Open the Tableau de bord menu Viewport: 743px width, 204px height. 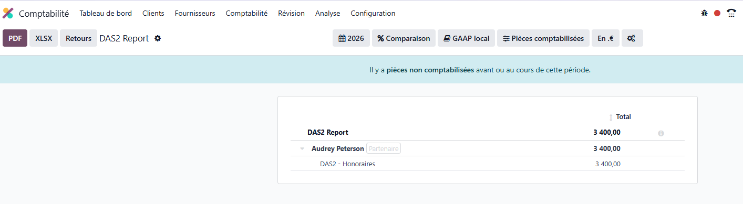[x=106, y=13]
